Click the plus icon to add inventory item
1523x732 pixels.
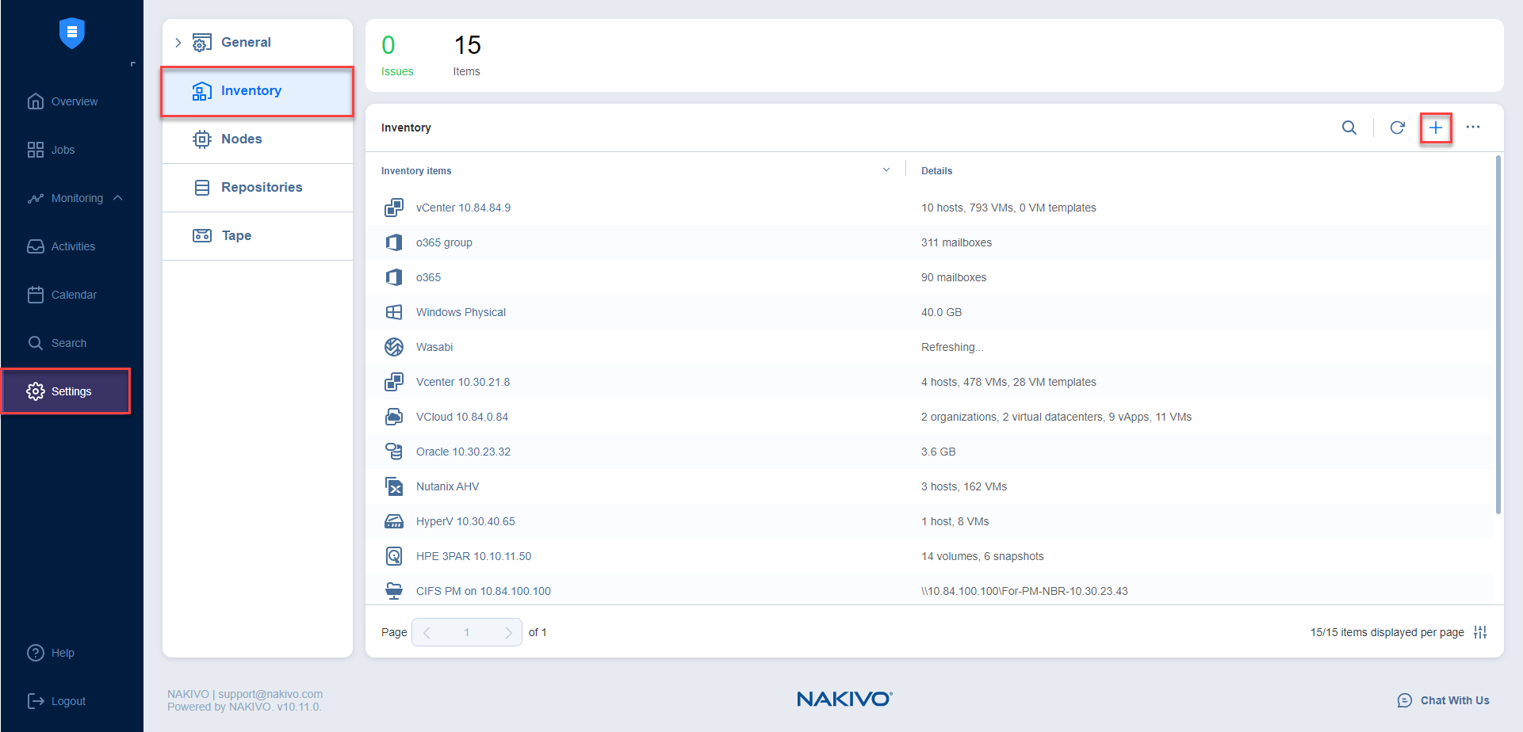(x=1435, y=128)
